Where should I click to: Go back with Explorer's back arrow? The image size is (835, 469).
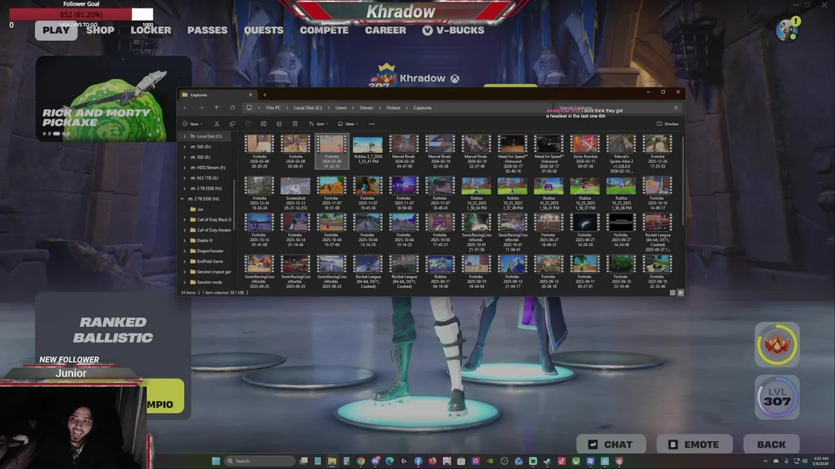pyautogui.click(x=185, y=107)
